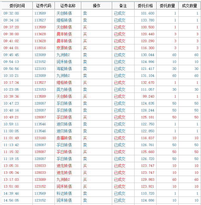Image resolution: width=201 pixels, height=205 pixels.
Task: Select 泰福转债 name cell
Action: tap(64, 138)
